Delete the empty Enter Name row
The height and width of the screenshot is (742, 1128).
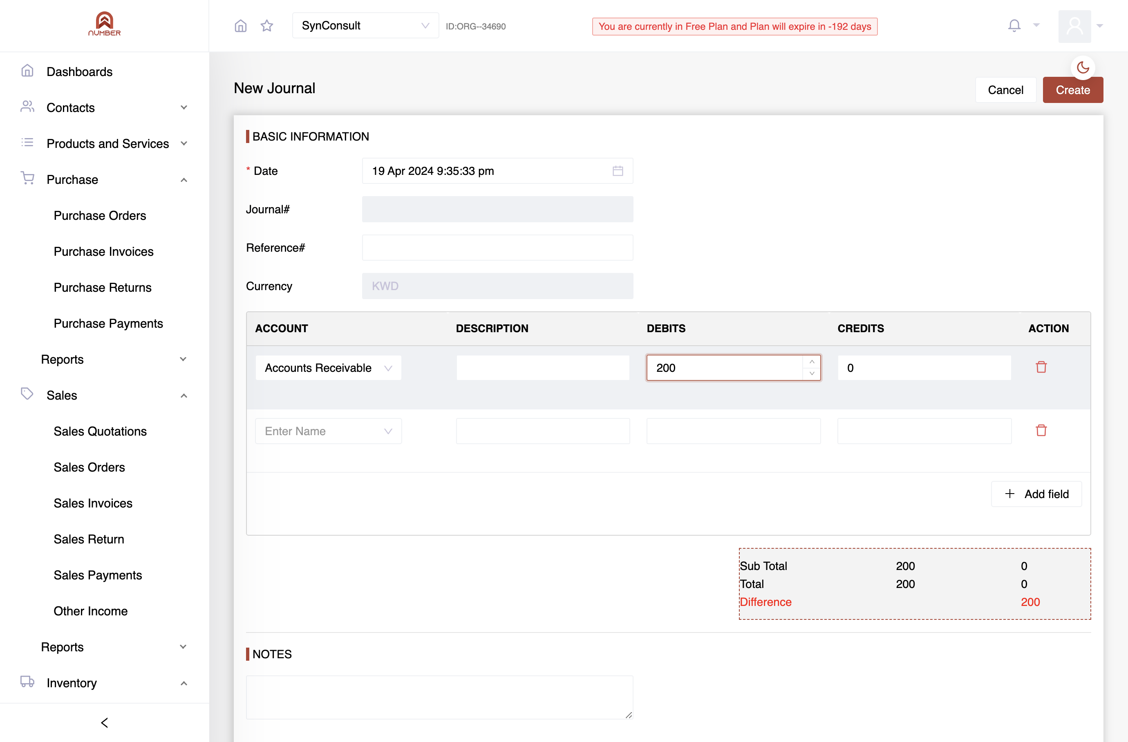point(1041,431)
